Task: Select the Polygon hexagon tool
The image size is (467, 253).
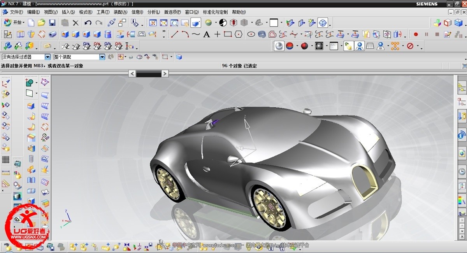Action: pyautogui.click(x=238, y=34)
